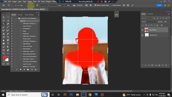Cancel the crop operation

[x=128, y=5]
